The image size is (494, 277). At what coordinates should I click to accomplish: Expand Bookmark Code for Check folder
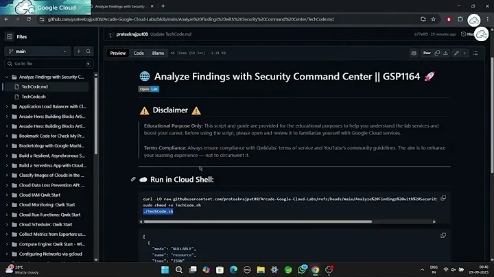[x=7, y=136]
